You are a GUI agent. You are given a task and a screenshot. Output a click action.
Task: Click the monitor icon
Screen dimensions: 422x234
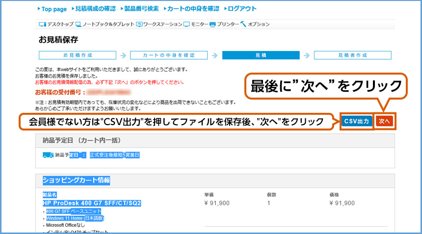(186, 25)
